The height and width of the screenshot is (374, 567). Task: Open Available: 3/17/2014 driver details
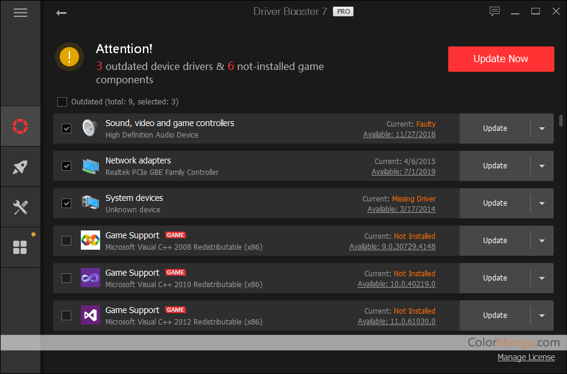tap(401, 209)
